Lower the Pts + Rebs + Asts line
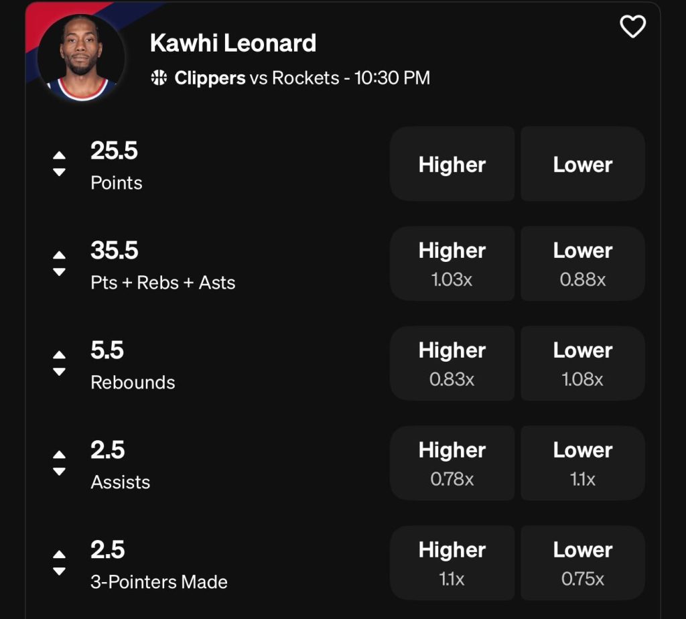The height and width of the screenshot is (619, 686). (x=59, y=272)
